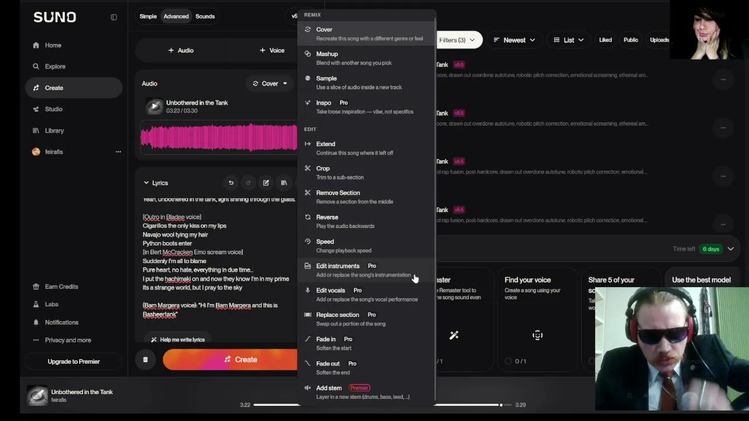
Task: Open the Privacy and more link
Action: [68, 340]
